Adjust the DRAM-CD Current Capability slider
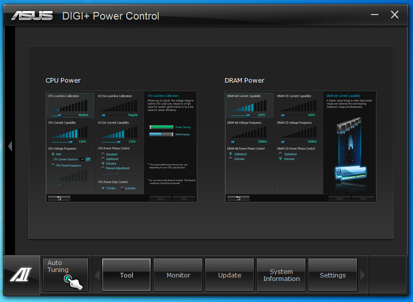The width and height of the screenshot is (413, 302). [x=283, y=115]
